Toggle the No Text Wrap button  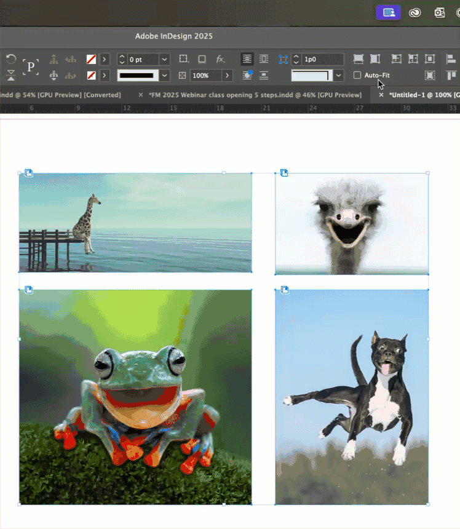tap(246, 60)
